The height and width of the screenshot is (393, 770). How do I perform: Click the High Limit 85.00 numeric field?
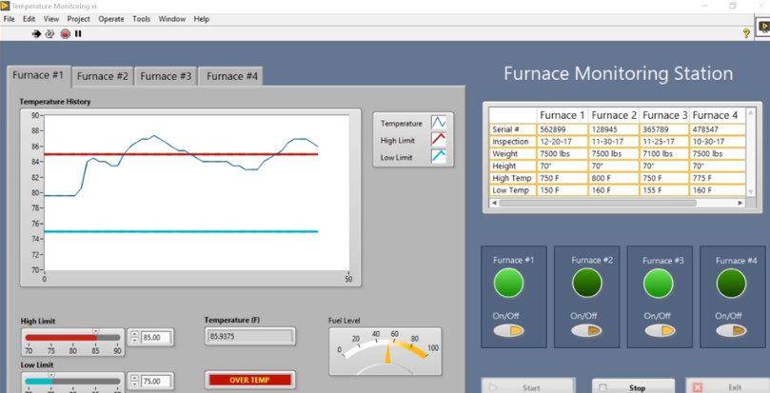(157, 338)
